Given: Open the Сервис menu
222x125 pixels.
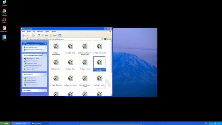Looking at the screenshot, I should click(x=47, y=32).
